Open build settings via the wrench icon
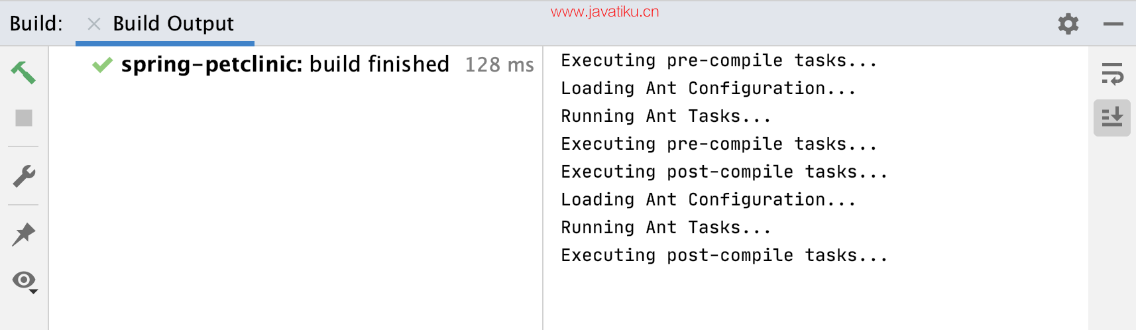Viewport: 1136px width, 330px height. (24, 176)
